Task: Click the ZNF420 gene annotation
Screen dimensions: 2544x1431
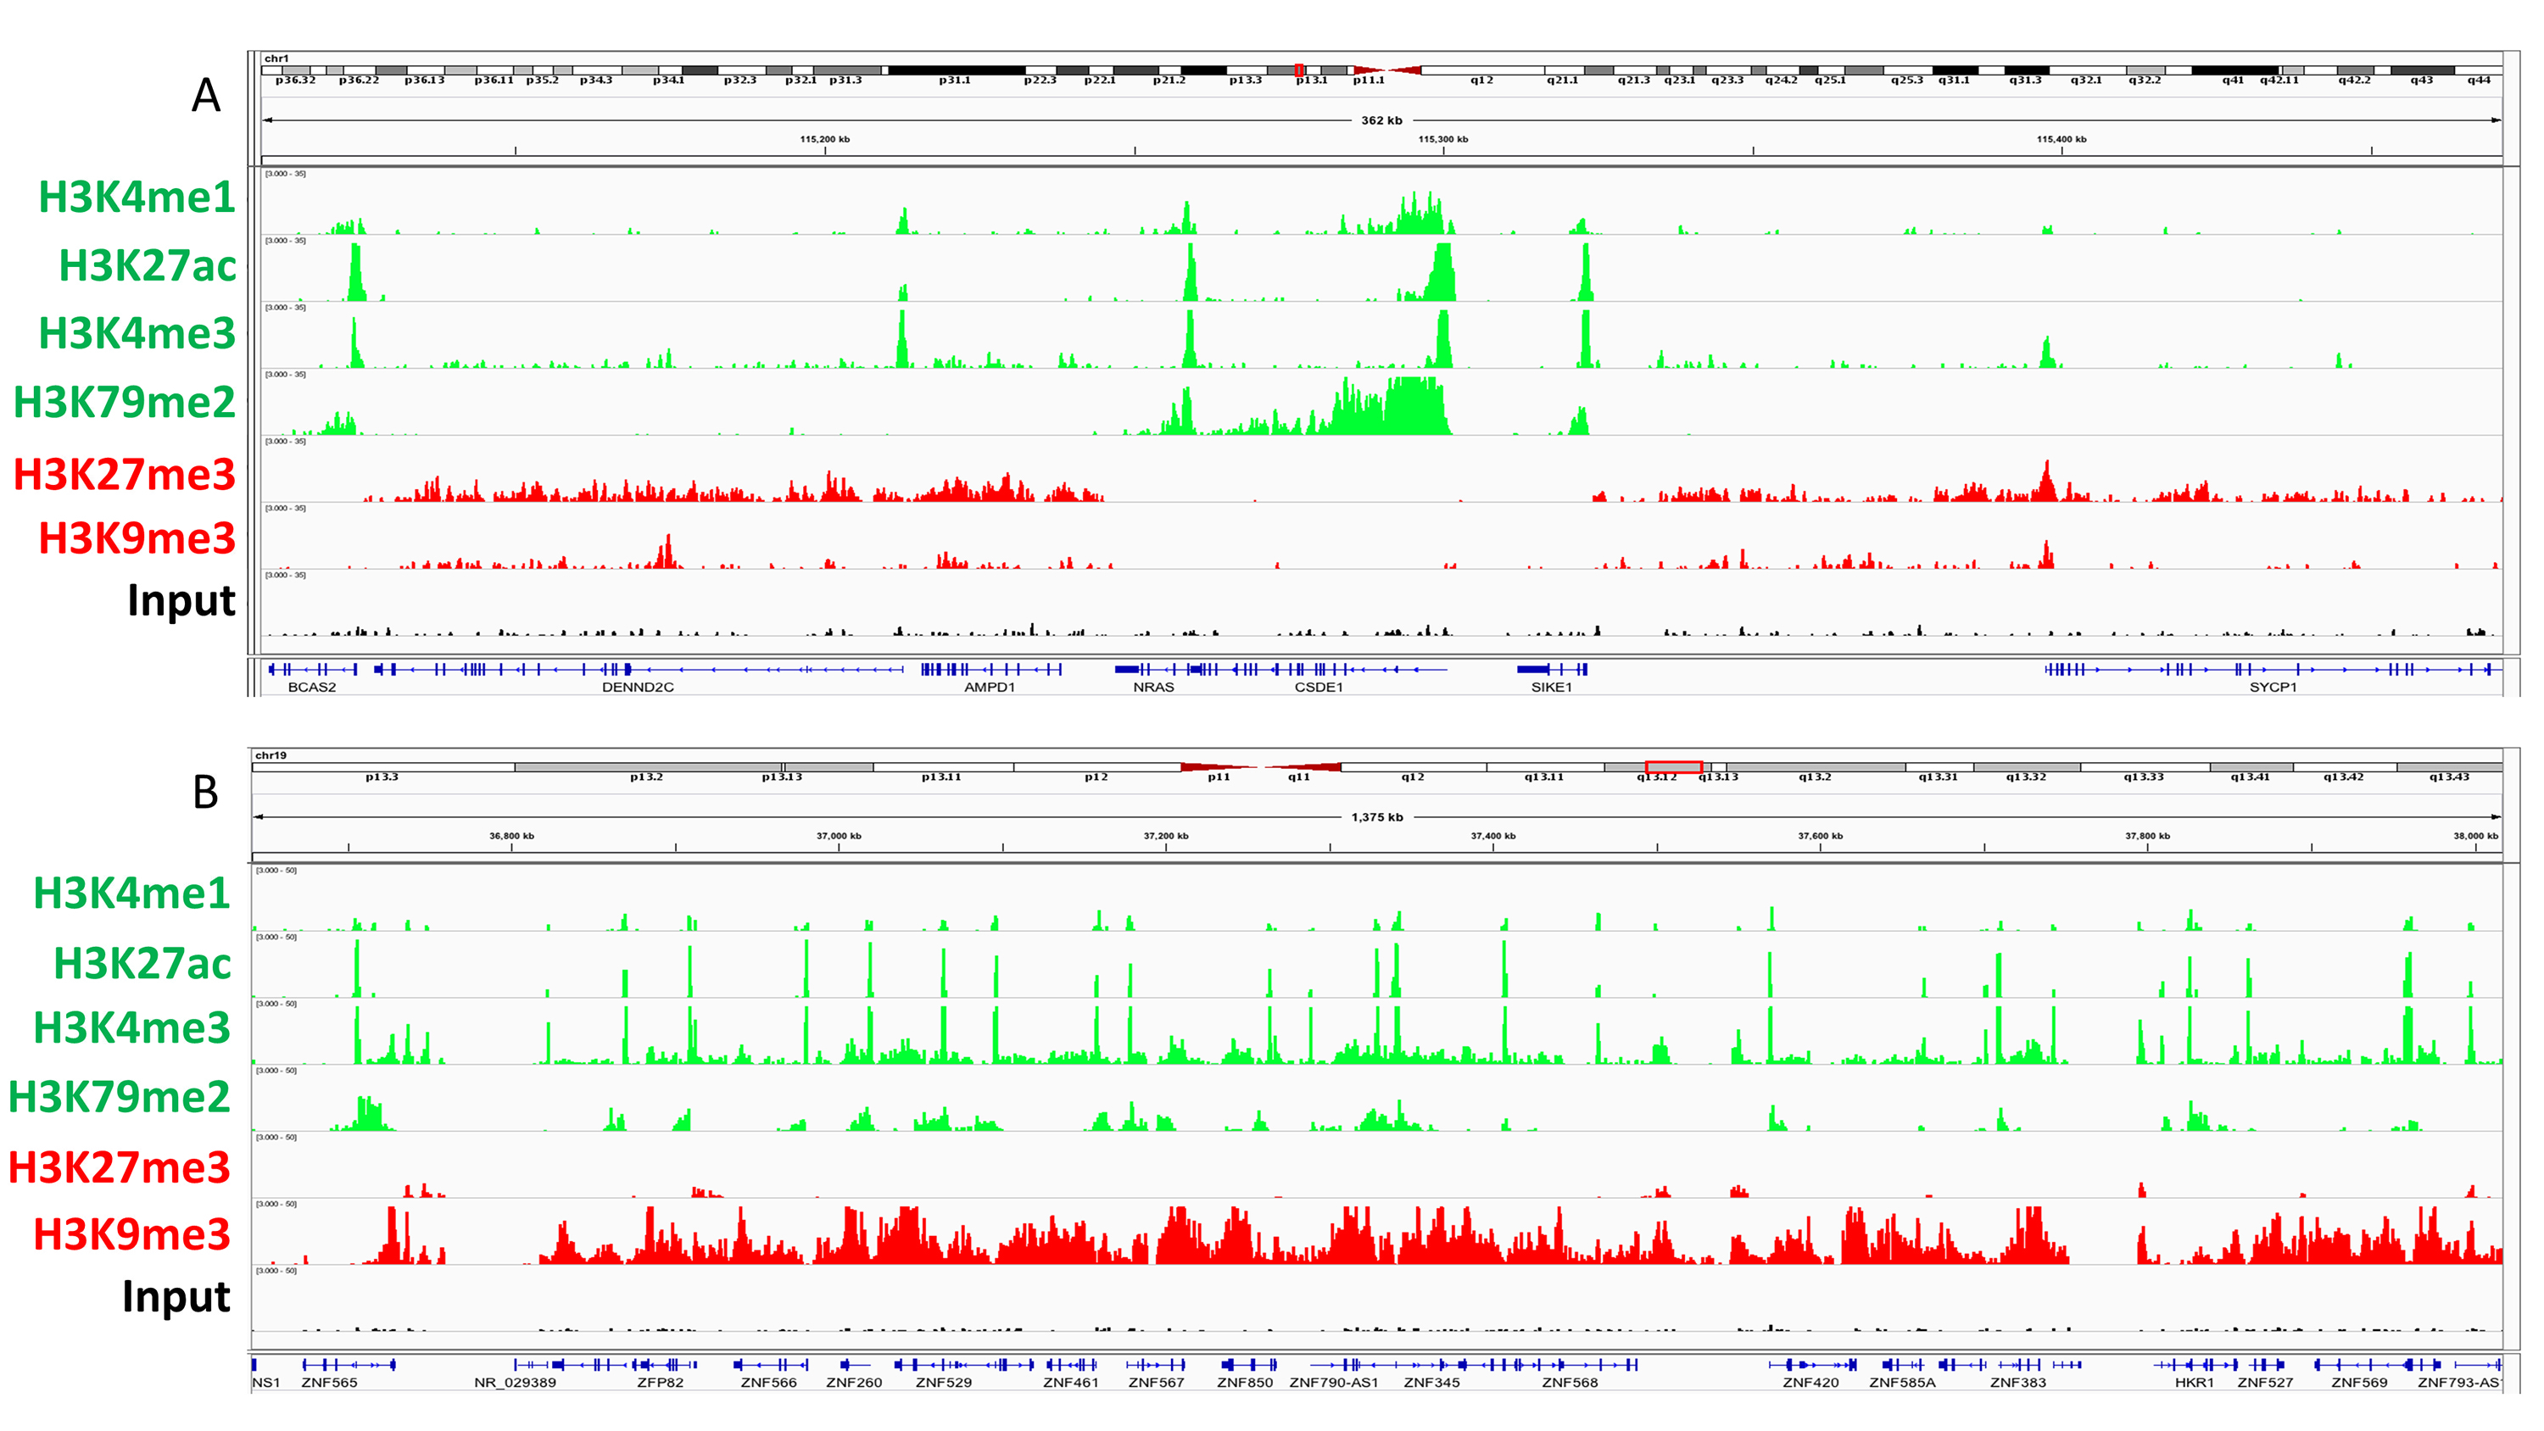Action: pos(1810,1382)
